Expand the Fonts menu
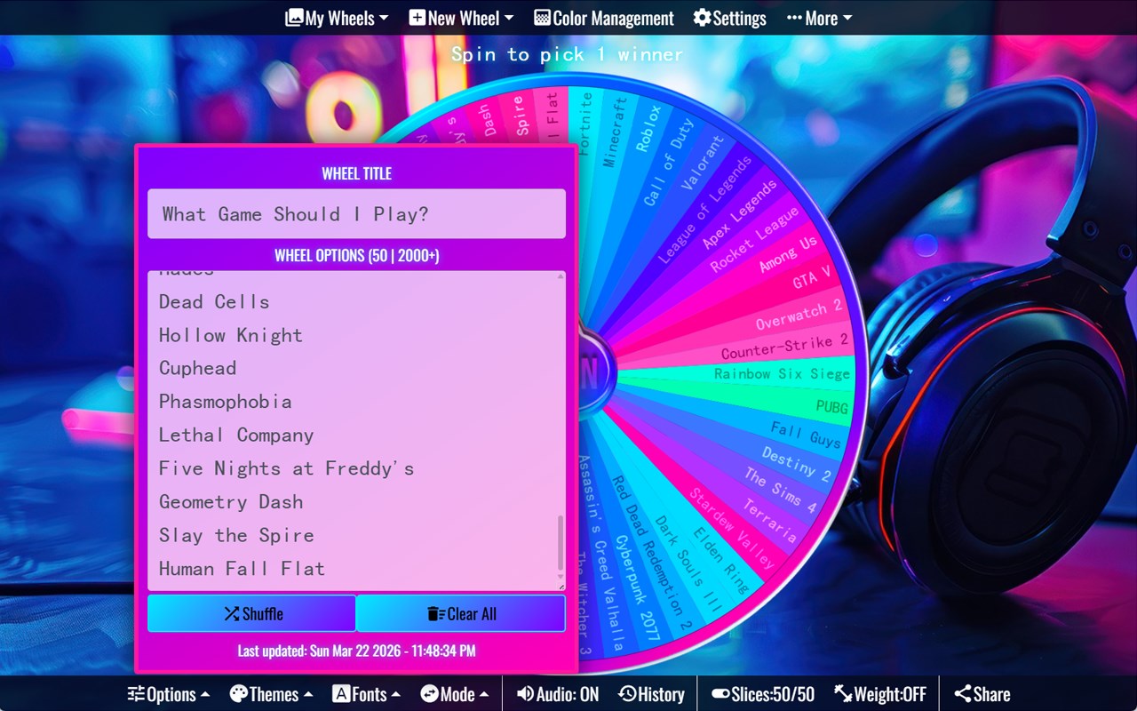The height and width of the screenshot is (711, 1137). pos(366,694)
